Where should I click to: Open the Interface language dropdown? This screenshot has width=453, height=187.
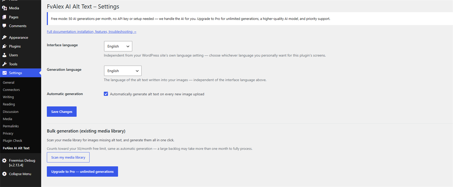(x=118, y=46)
